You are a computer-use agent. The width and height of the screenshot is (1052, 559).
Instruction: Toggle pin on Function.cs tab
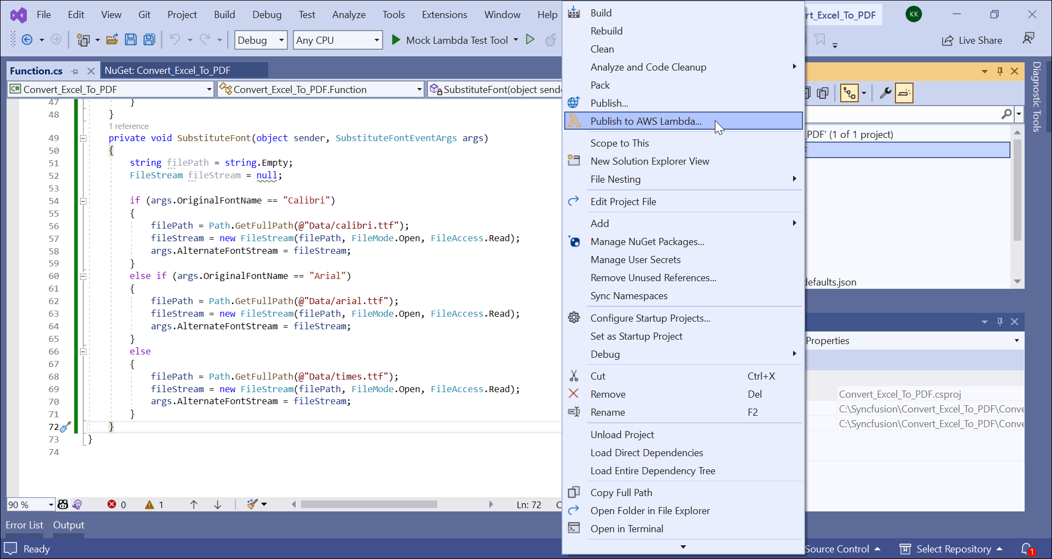75,71
